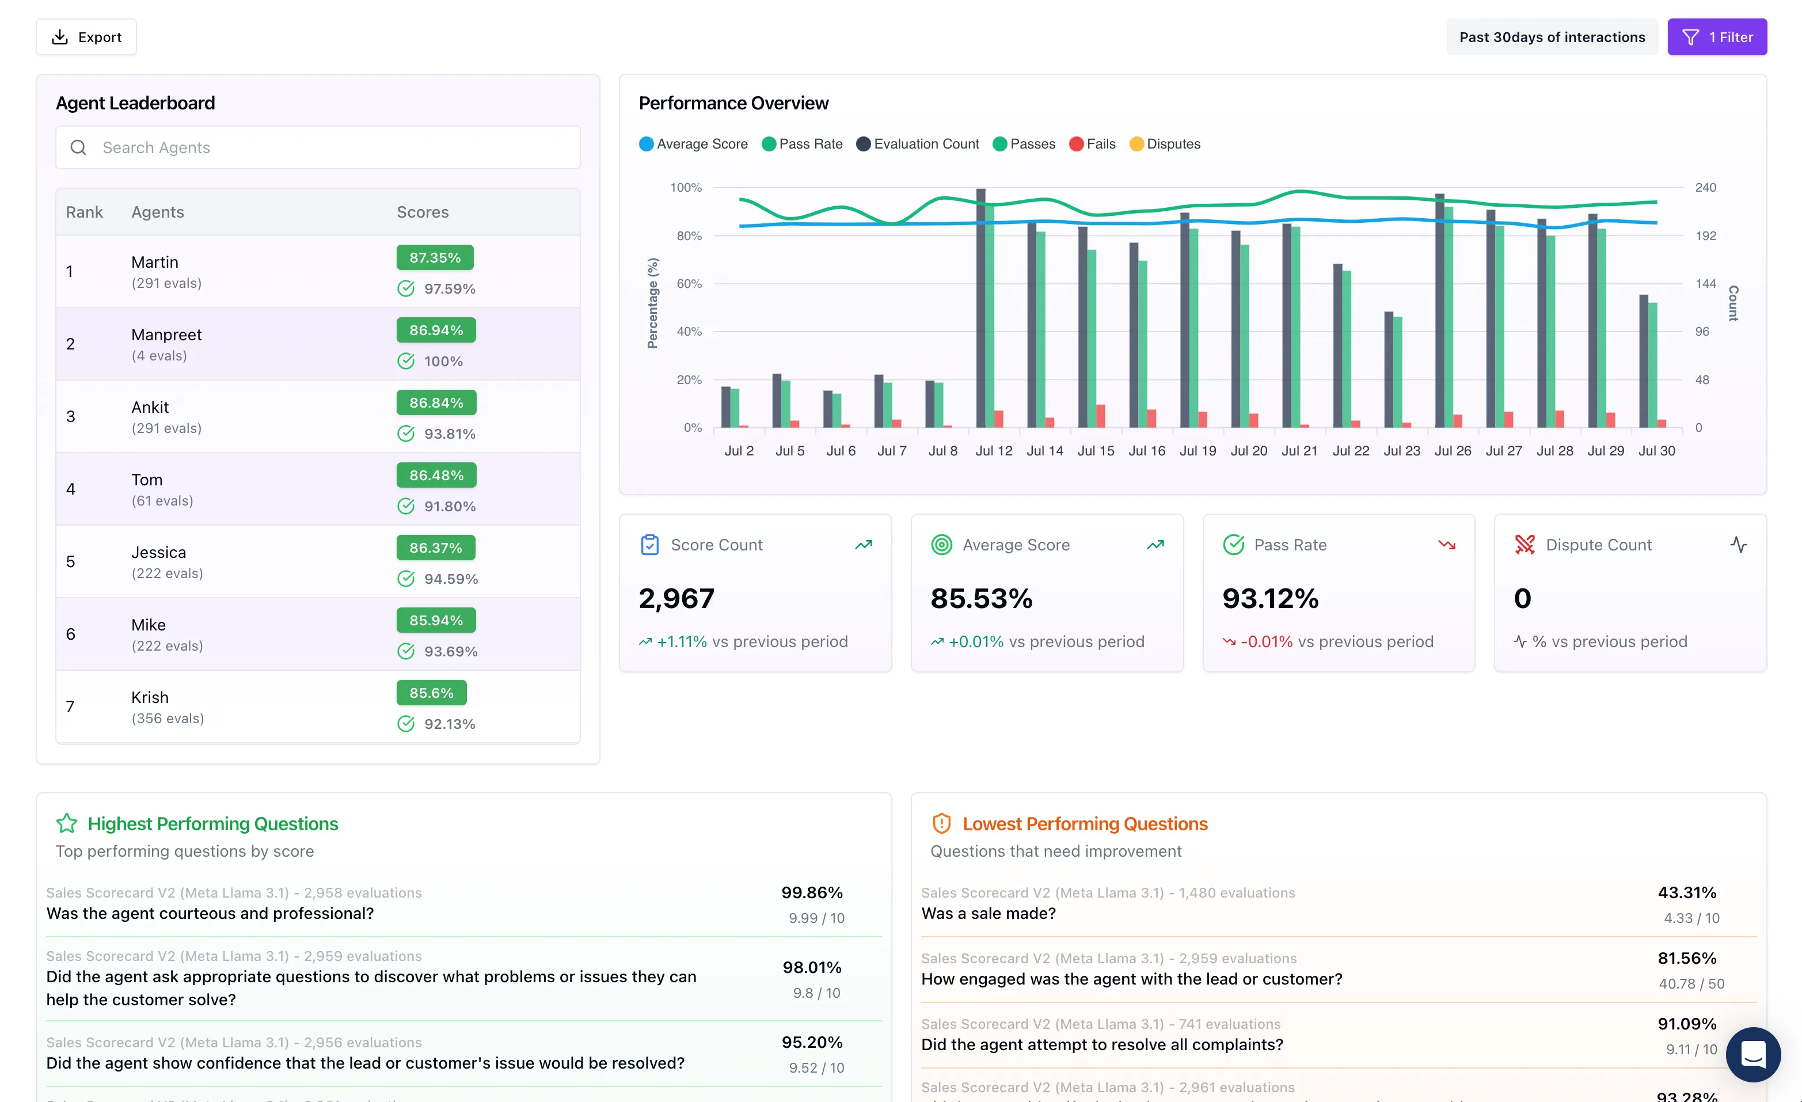This screenshot has height=1102, width=1802.
Task: Open the 1 Filter button
Action: pos(1717,37)
